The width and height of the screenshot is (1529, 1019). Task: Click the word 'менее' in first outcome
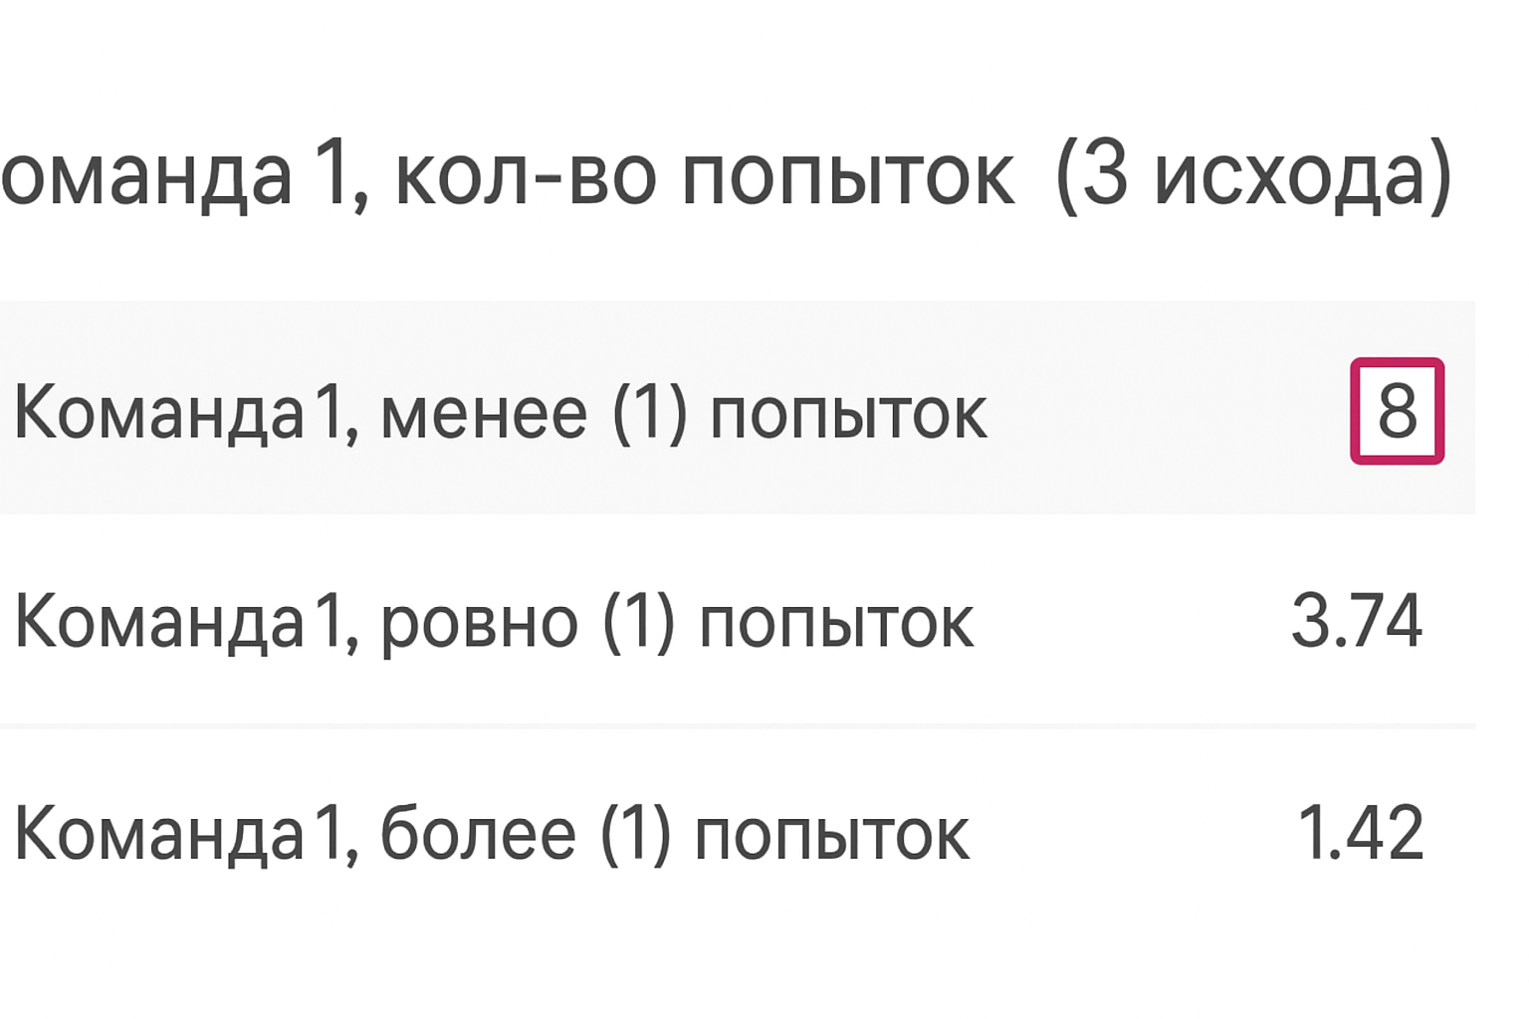point(484,414)
